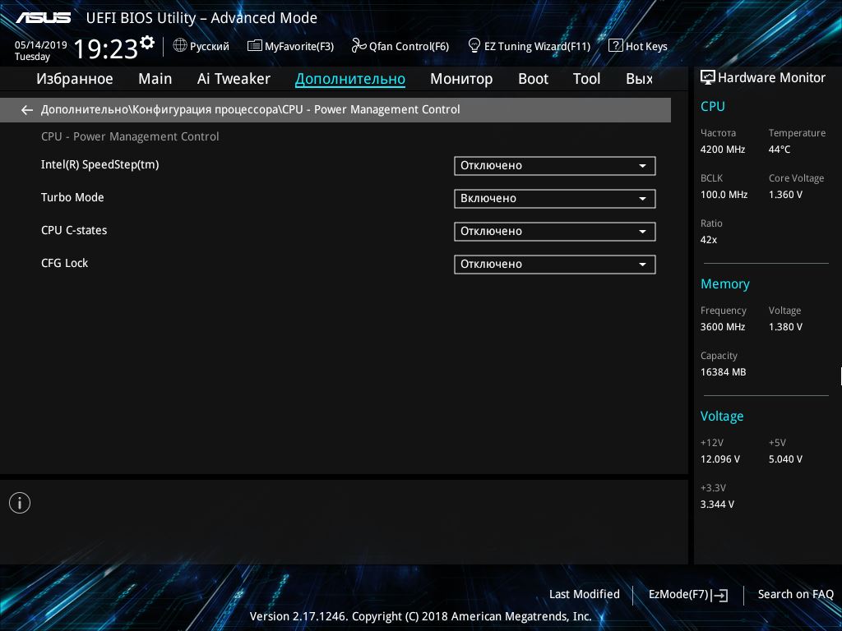Open the Tool tab
The height and width of the screenshot is (631, 842).
(x=586, y=79)
